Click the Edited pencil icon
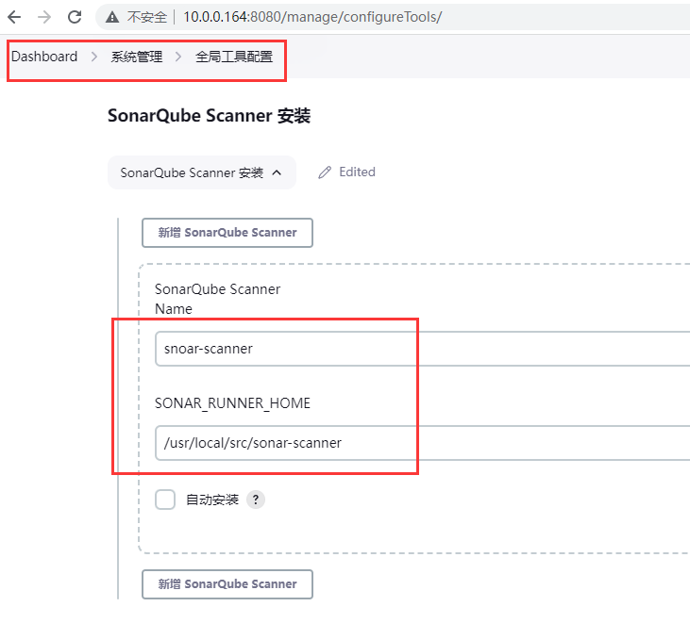The height and width of the screenshot is (623, 690). 325,172
